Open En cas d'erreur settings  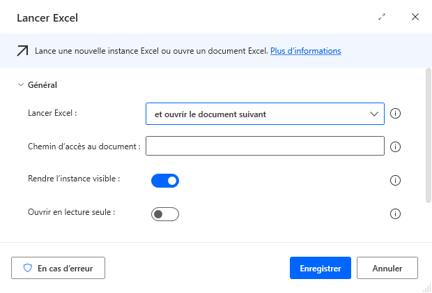pyautogui.click(x=58, y=268)
